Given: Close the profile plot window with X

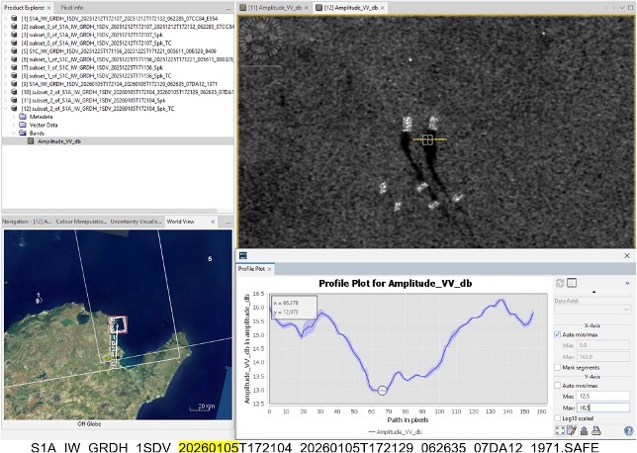Looking at the screenshot, I should tap(627, 255).
